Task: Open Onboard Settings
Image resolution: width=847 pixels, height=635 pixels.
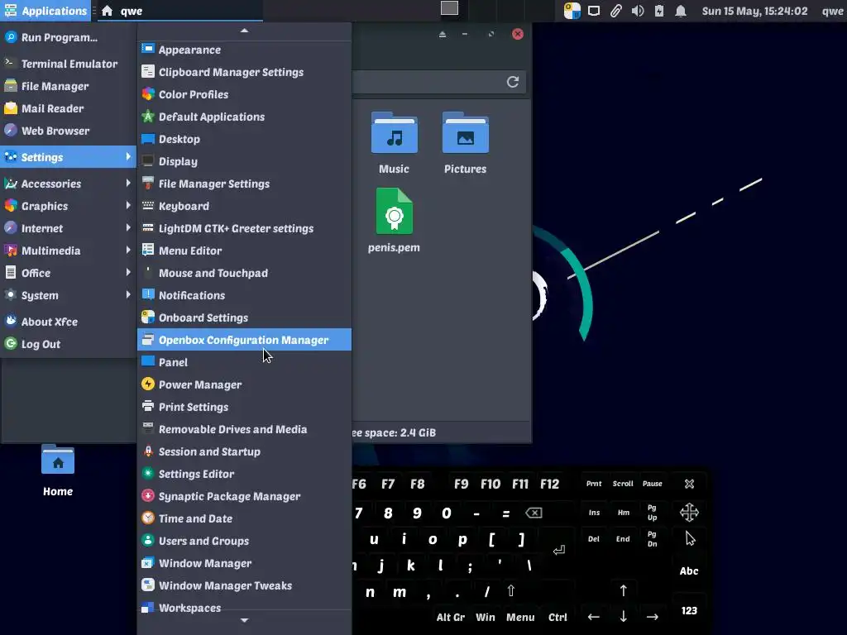Action: pyautogui.click(x=244, y=317)
